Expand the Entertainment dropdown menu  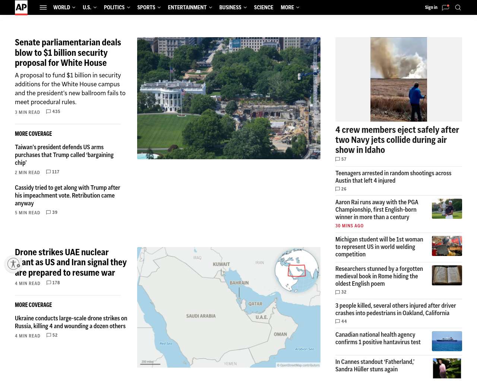pyautogui.click(x=190, y=7)
